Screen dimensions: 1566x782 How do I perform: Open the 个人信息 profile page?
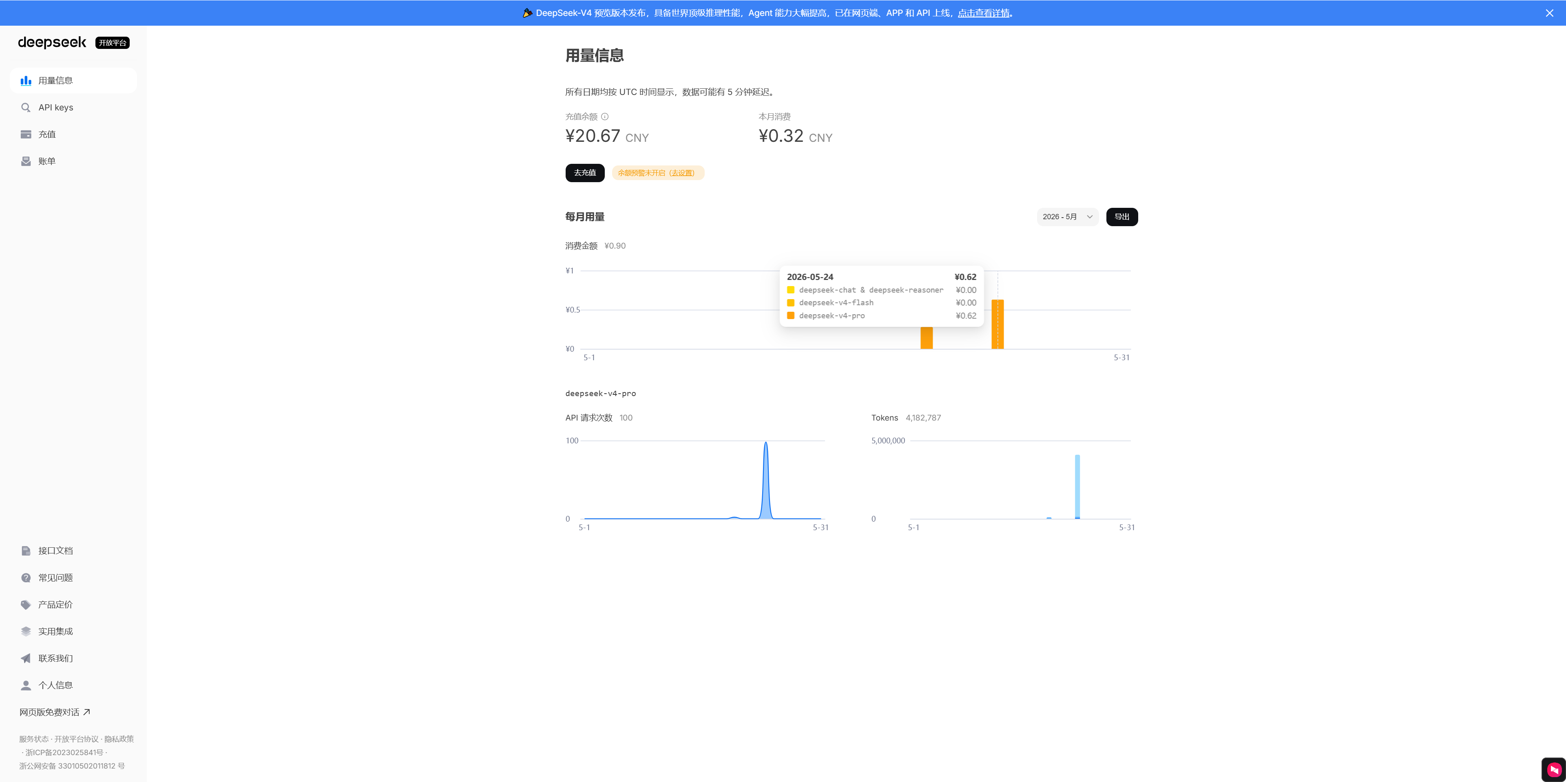click(x=73, y=685)
